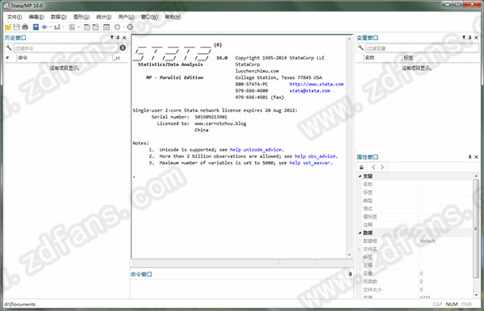Close the history window panel
Viewport: 484px width, 311px height.
[x=124, y=38]
